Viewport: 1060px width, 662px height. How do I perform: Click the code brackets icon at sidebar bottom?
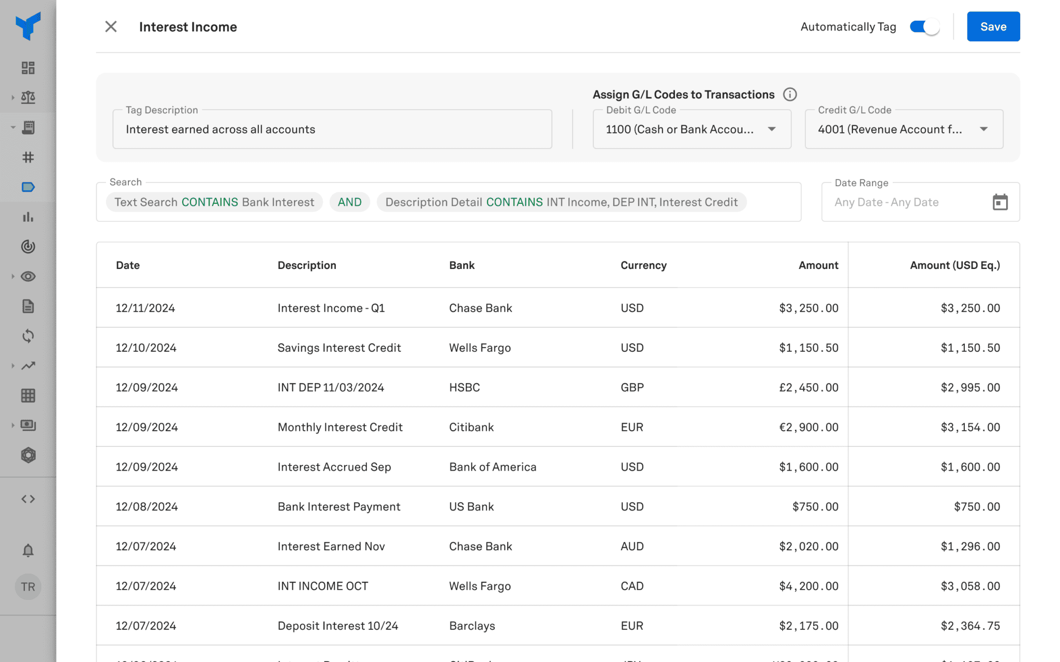coord(28,499)
